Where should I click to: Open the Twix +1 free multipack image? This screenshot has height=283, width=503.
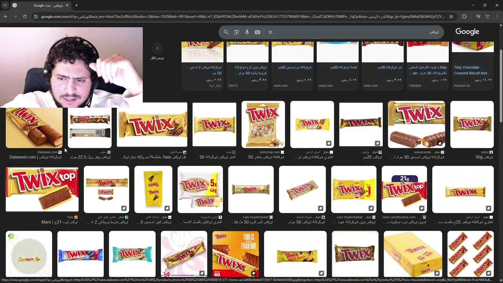pyautogui.click(x=354, y=189)
